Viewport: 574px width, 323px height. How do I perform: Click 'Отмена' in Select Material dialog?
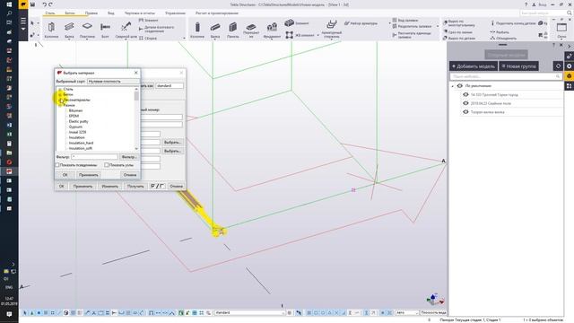point(130,175)
